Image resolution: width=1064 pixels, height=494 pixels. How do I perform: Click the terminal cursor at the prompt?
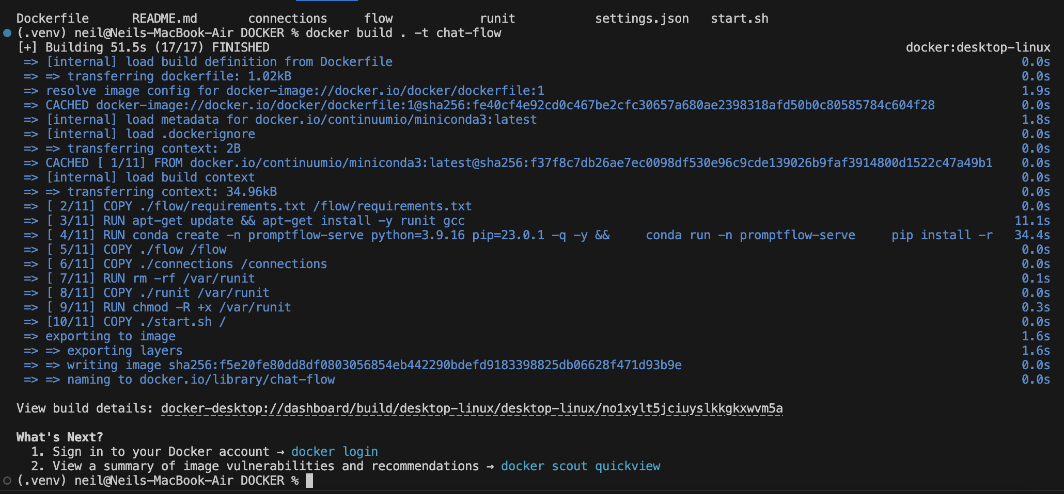pos(309,481)
